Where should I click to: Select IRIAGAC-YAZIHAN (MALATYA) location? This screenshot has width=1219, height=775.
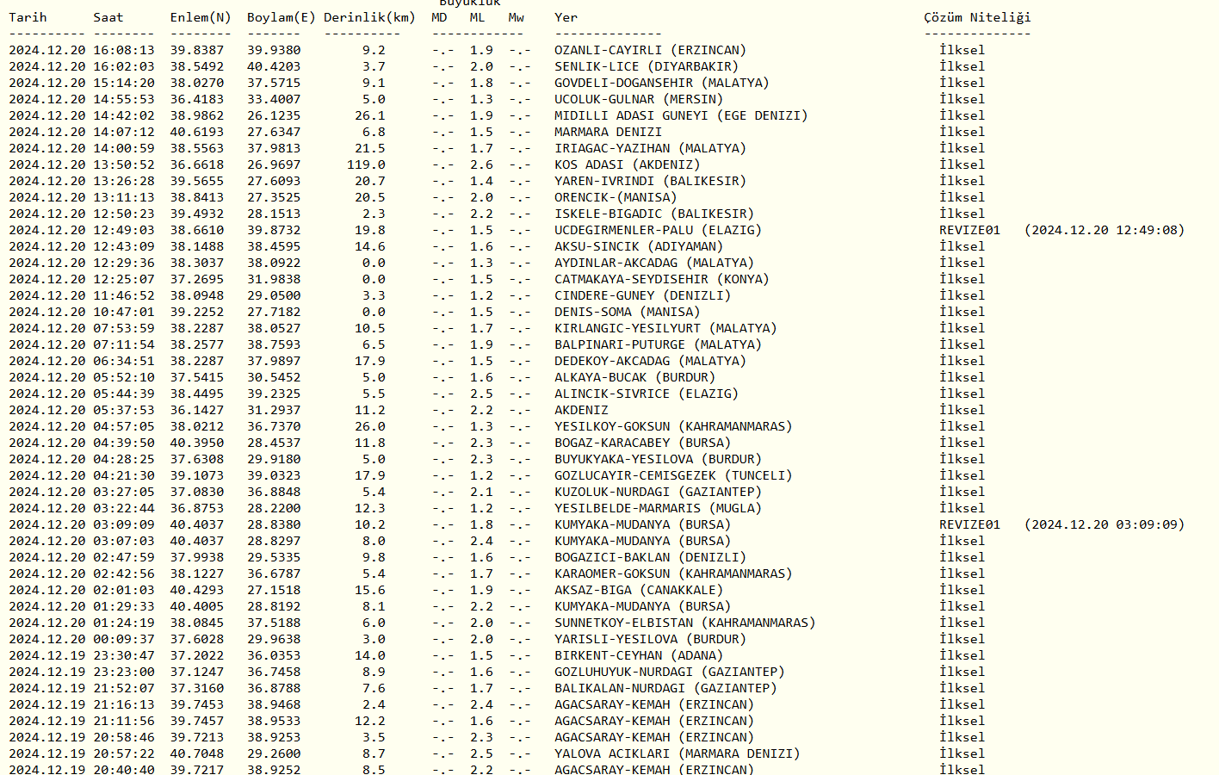tap(650, 148)
